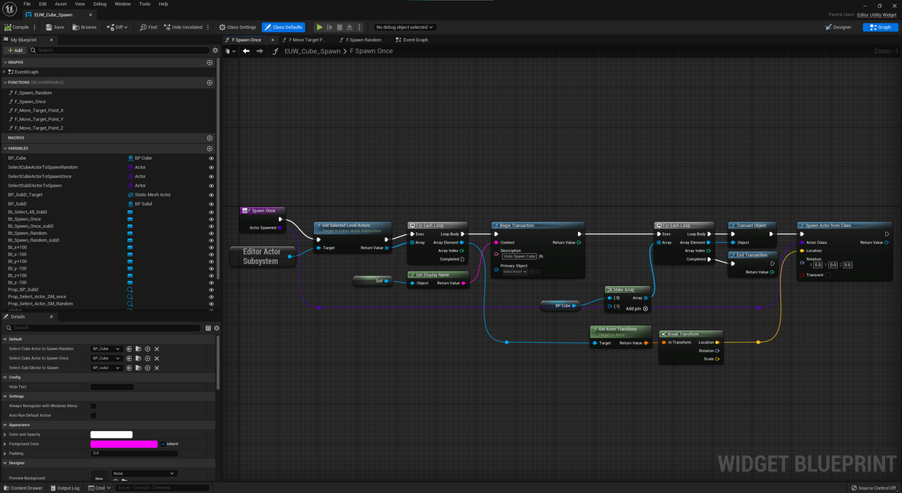Open the graph bookmarks dropdown
Screen dimensions: 902x493
pos(230,51)
